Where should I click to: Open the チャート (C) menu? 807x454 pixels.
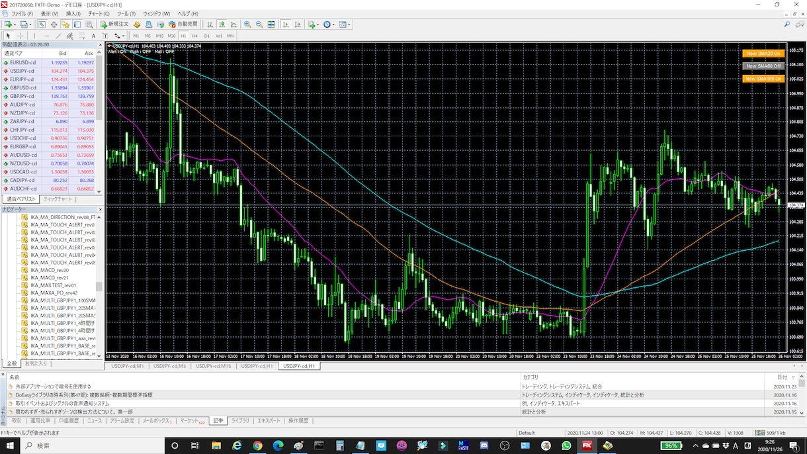click(99, 13)
